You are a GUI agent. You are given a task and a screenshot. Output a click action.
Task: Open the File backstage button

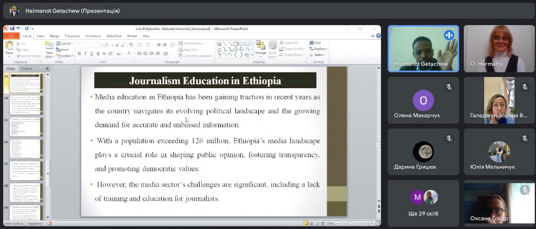pos(11,36)
